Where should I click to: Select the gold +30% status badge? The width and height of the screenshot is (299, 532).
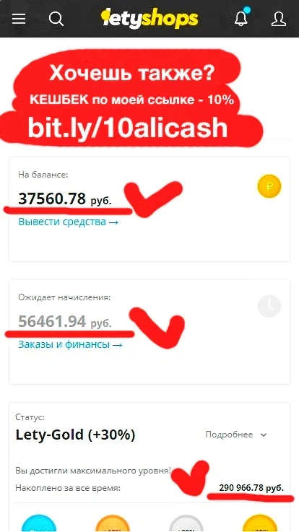pyautogui.click(x=259, y=523)
